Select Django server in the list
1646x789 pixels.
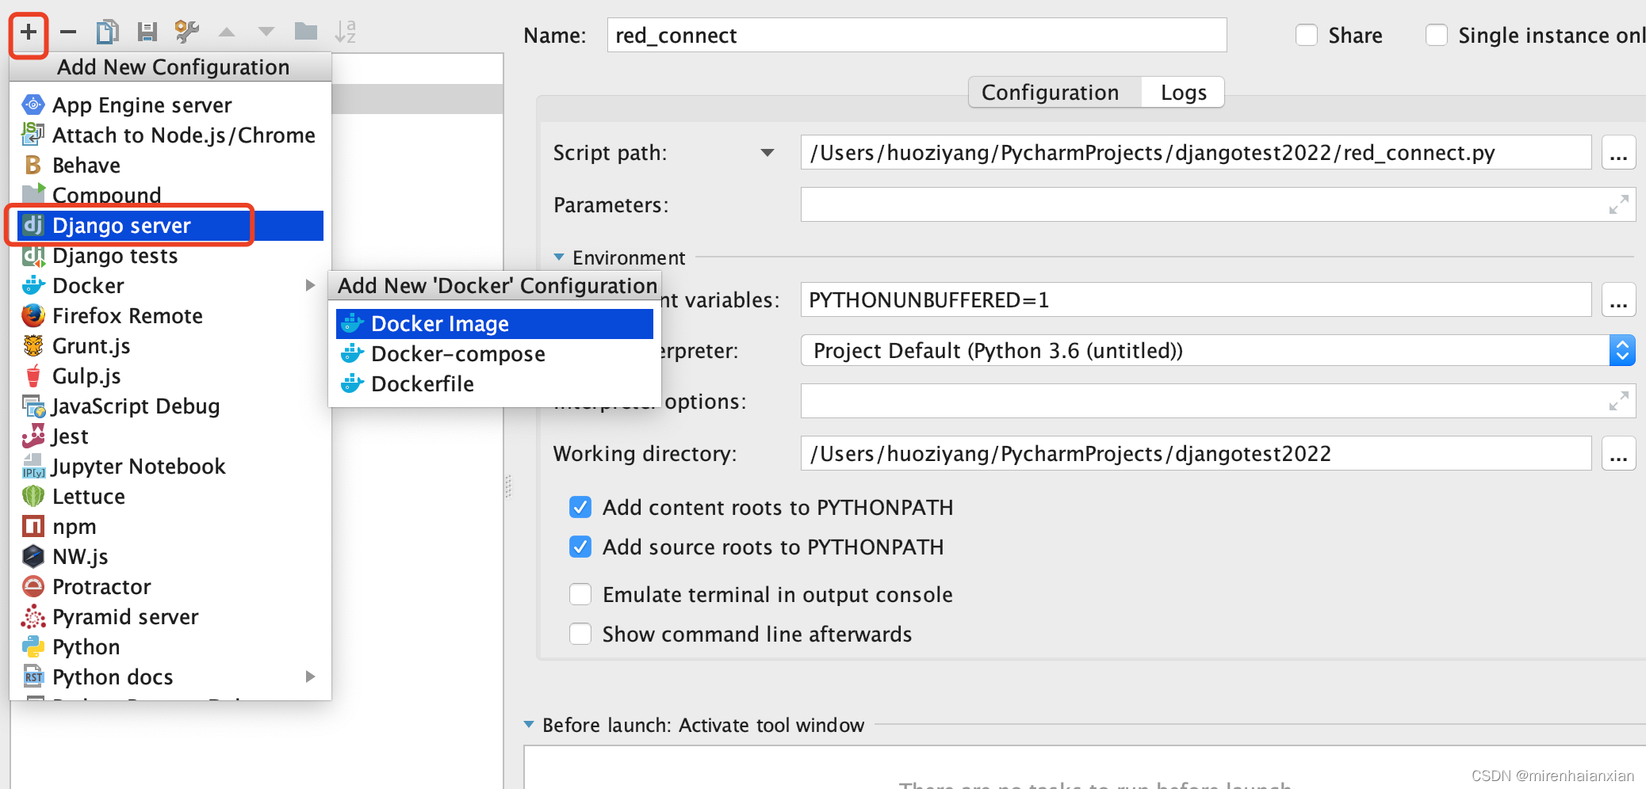pos(170,226)
